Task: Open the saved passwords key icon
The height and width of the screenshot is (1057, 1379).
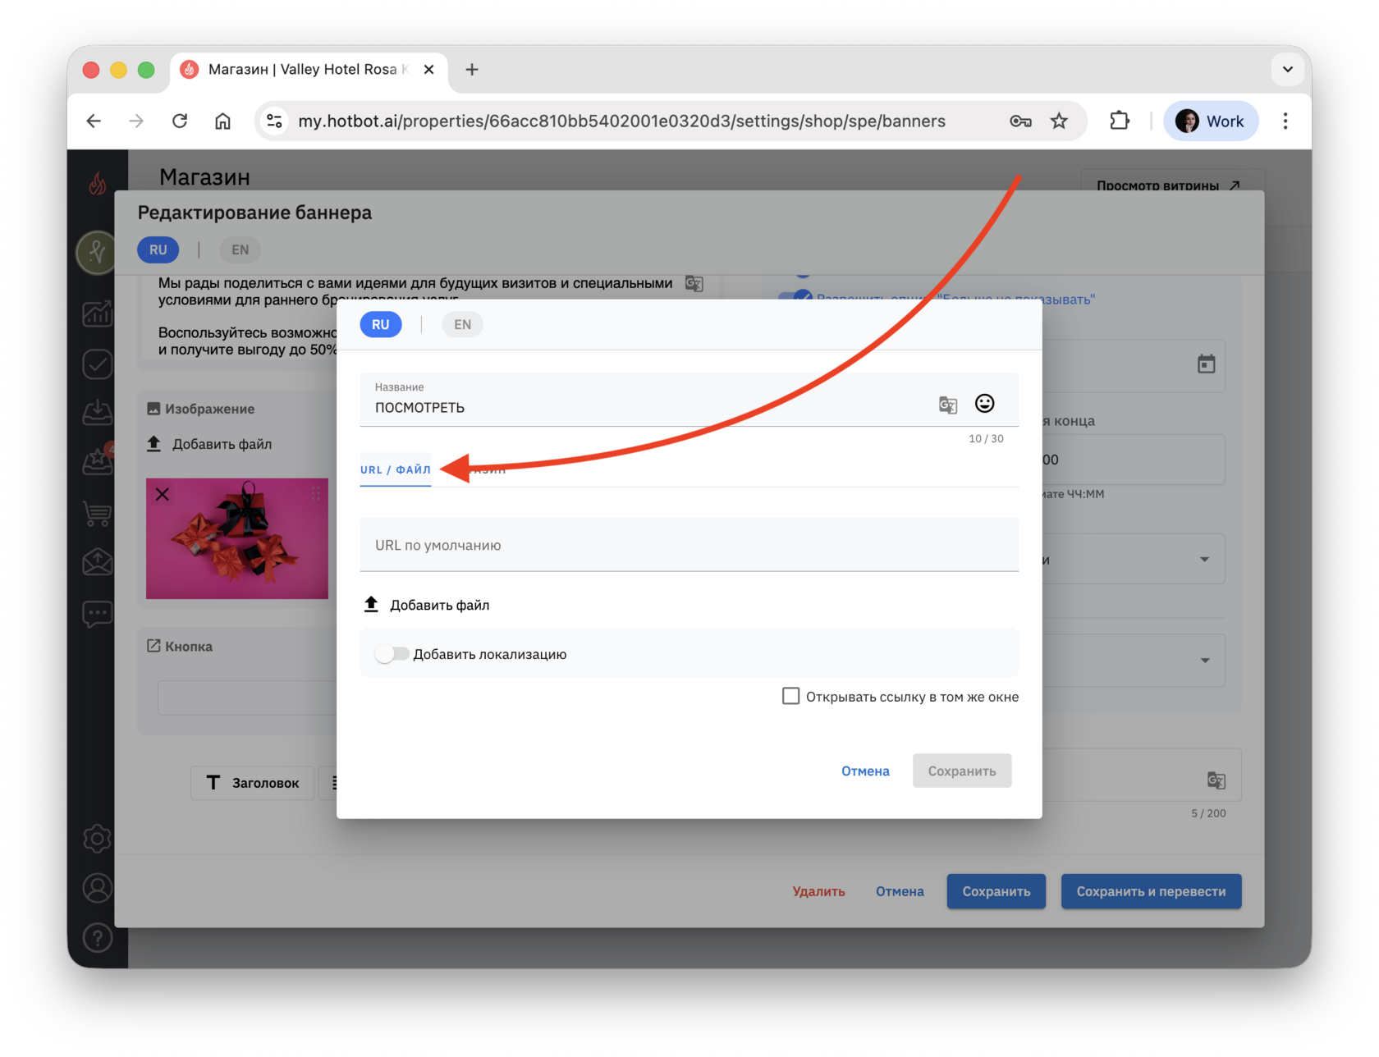Action: 1020,121
